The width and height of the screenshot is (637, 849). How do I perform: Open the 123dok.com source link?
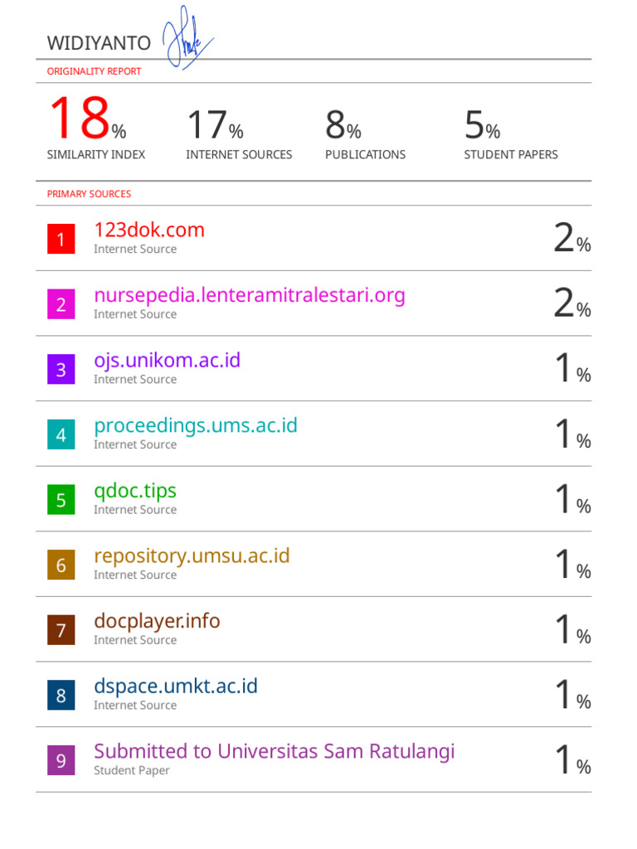tap(149, 230)
